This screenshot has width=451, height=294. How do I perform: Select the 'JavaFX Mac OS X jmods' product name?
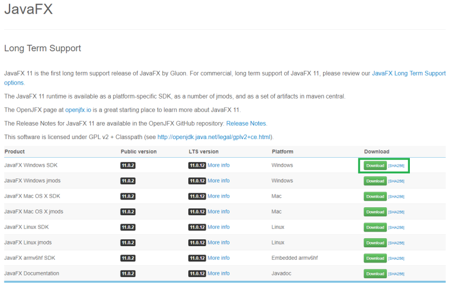point(34,212)
